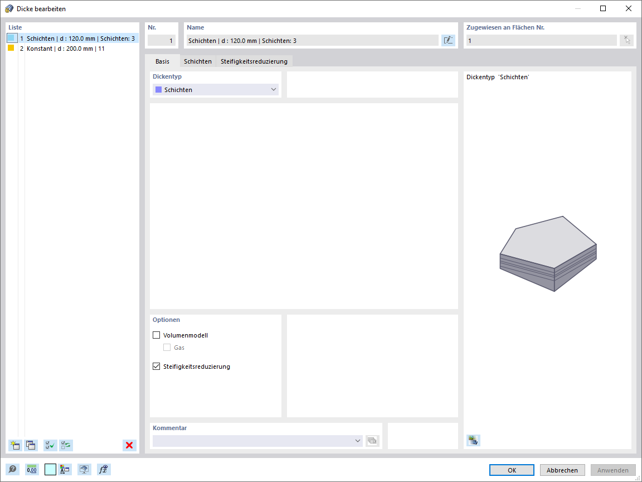Viewport: 642px width, 482px height.
Task: Switch to the Basis tab
Action: click(x=162, y=61)
